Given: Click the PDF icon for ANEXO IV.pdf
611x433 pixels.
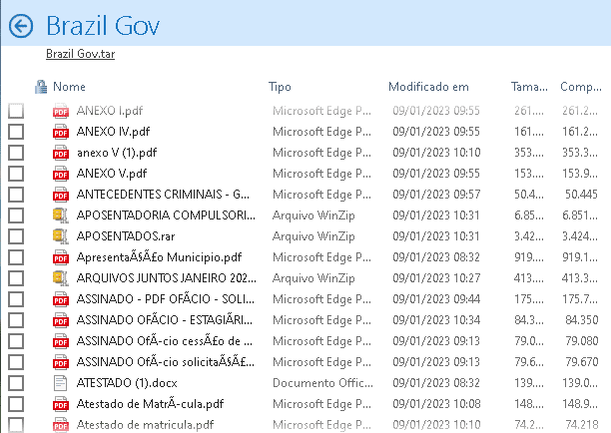Looking at the screenshot, I should click(x=61, y=131).
